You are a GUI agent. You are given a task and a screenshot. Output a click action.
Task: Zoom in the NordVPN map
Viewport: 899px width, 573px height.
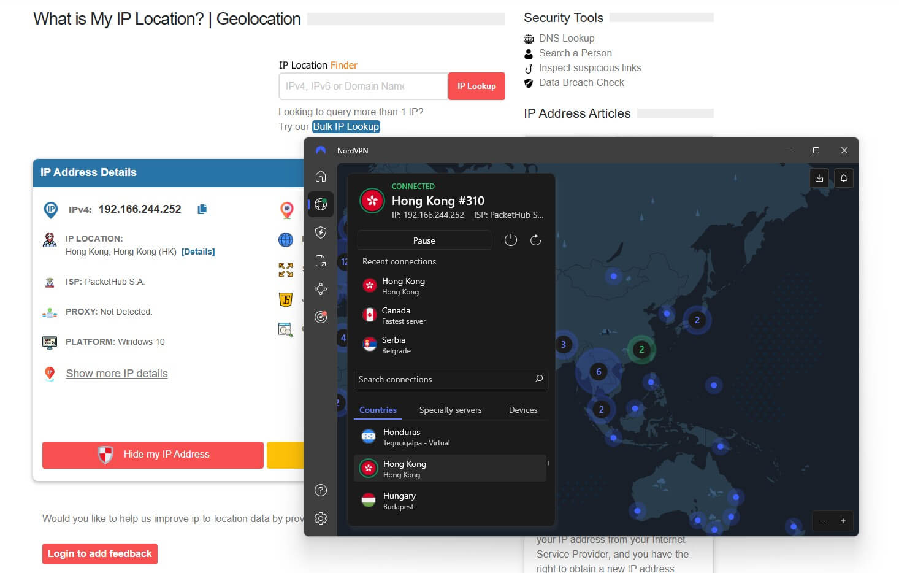click(843, 521)
